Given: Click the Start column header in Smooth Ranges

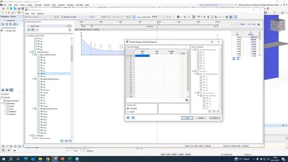Looking at the screenshot, I should [x=142, y=52].
